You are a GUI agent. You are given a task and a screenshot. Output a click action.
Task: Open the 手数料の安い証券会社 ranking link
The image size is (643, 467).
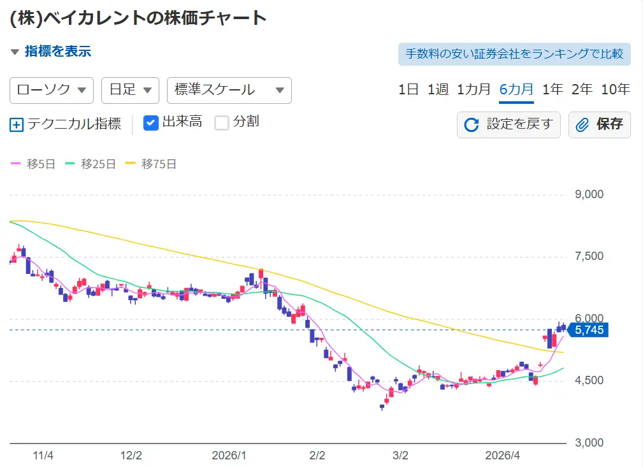click(x=514, y=54)
